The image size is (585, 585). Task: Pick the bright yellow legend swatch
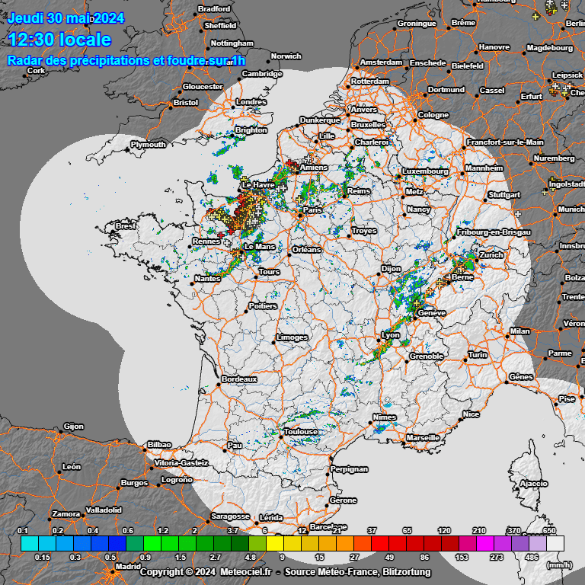click(274, 543)
